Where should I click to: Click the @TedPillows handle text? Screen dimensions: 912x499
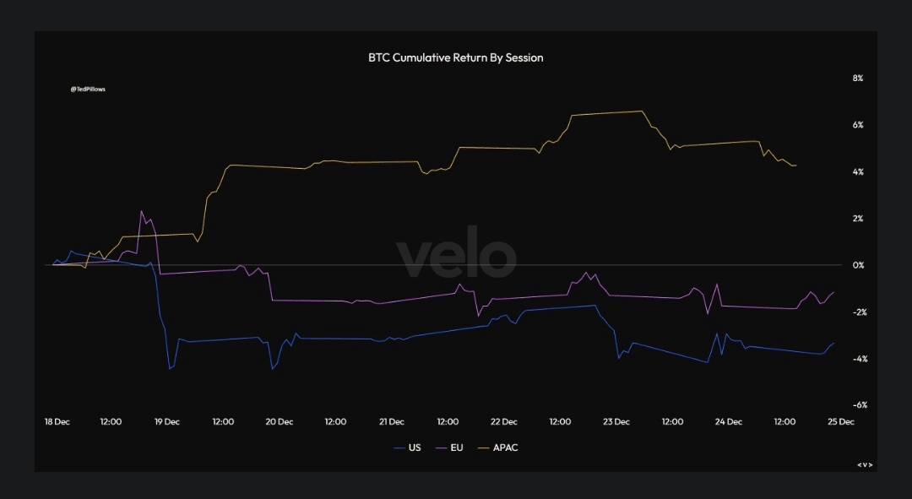[x=88, y=89]
